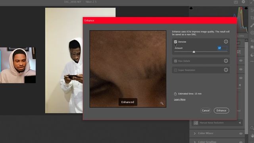This screenshot has height=143, width=254.
Task: Toggle the eye icon beside Raw Details row
Action: [241, 60]
